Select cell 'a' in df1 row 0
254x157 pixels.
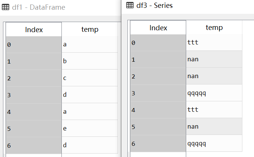[90, 44]
